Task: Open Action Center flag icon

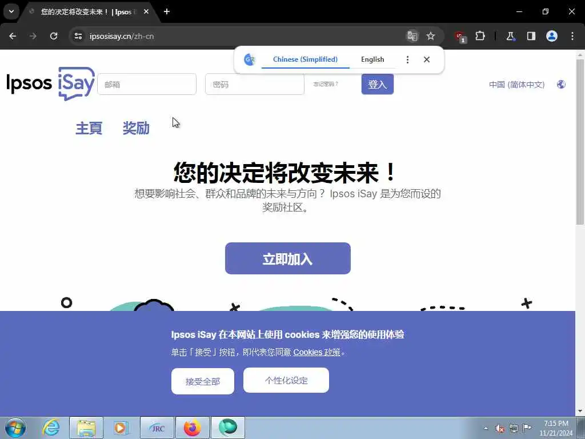Action: 527,428
